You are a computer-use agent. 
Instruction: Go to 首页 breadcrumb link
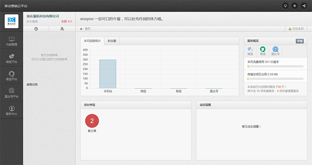[x=87, y=29]
